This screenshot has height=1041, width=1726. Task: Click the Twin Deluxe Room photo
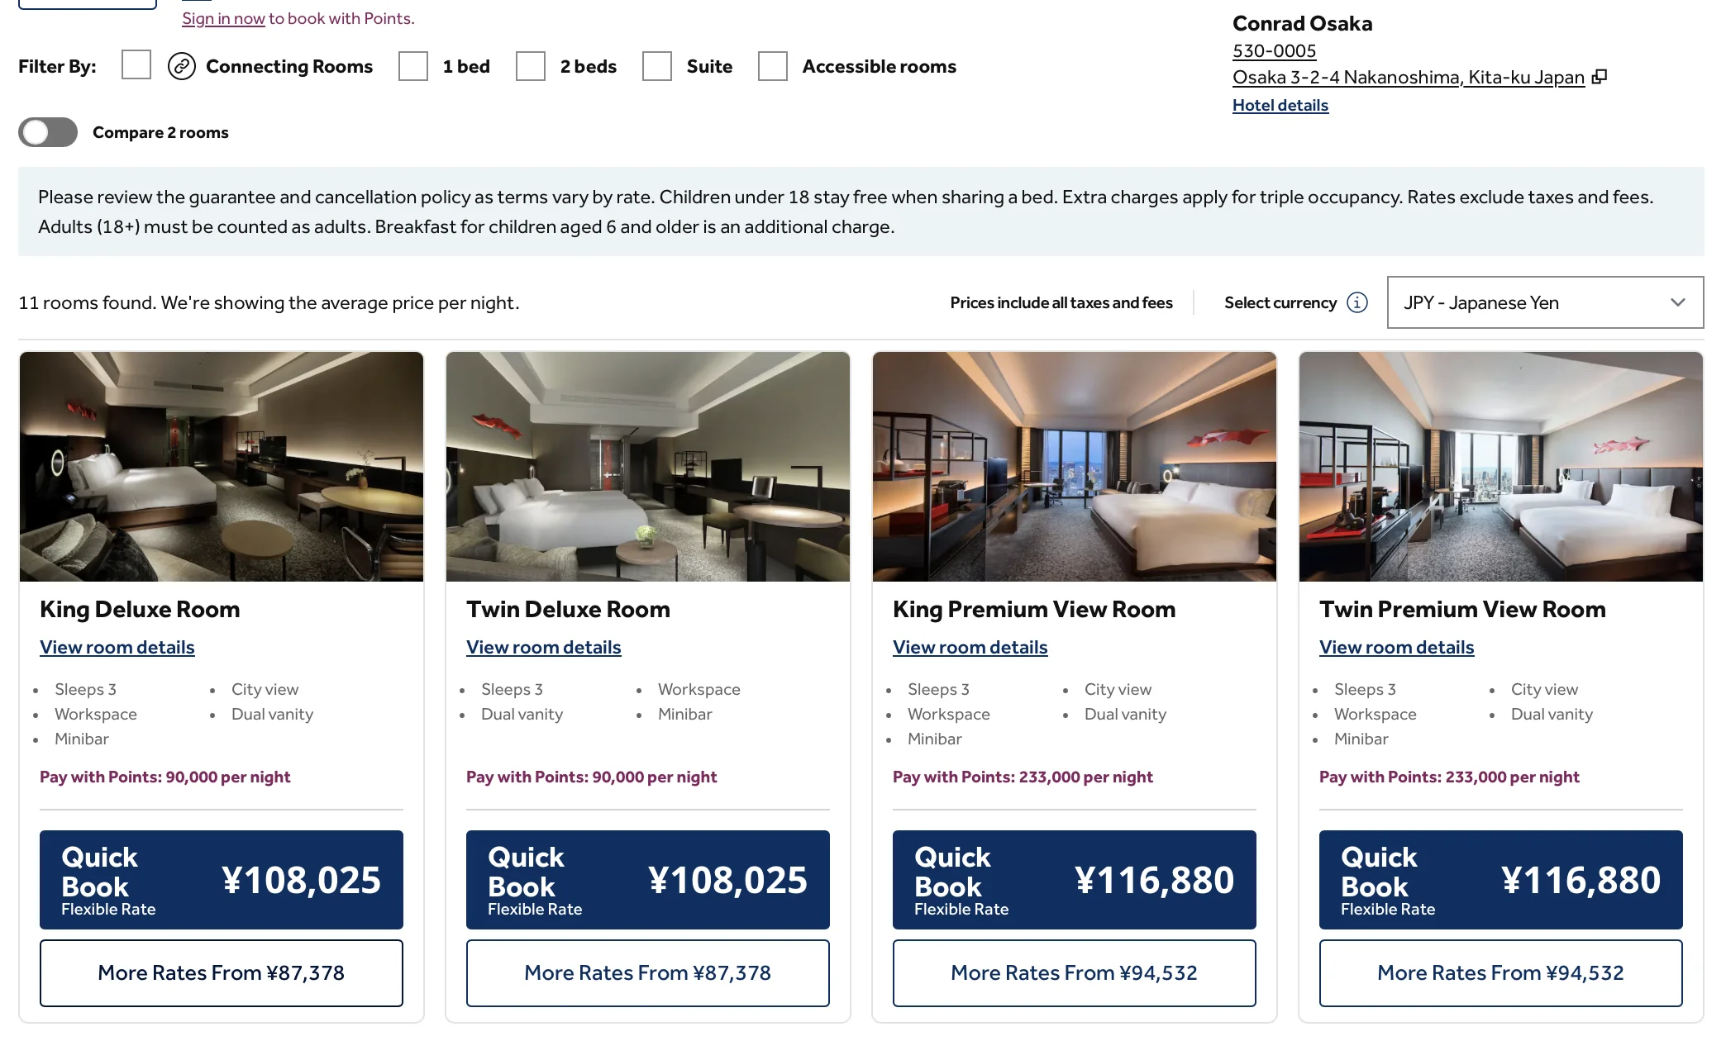[647, 467]
